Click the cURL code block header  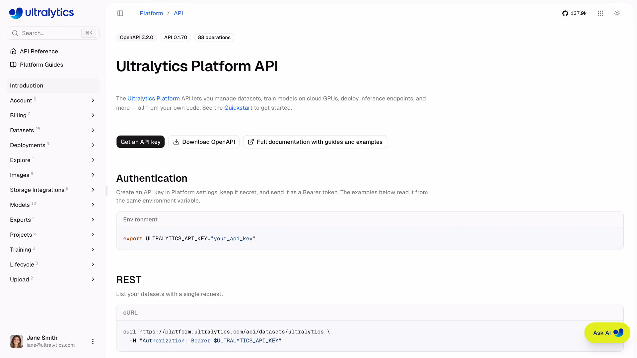click(370, 313)
